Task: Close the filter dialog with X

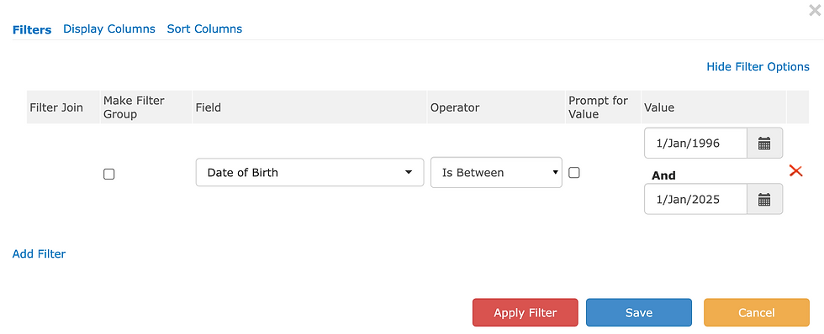Action: pos(815,10)
